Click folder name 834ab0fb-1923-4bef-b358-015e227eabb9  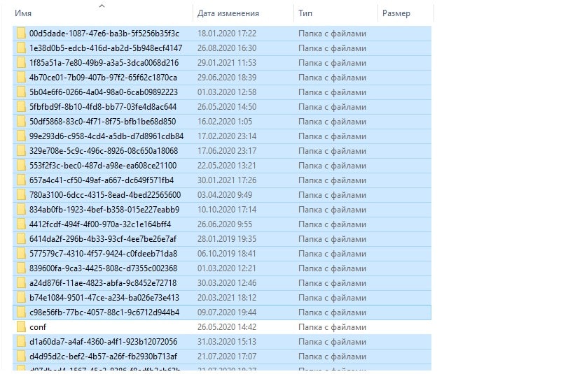[104, 209]
